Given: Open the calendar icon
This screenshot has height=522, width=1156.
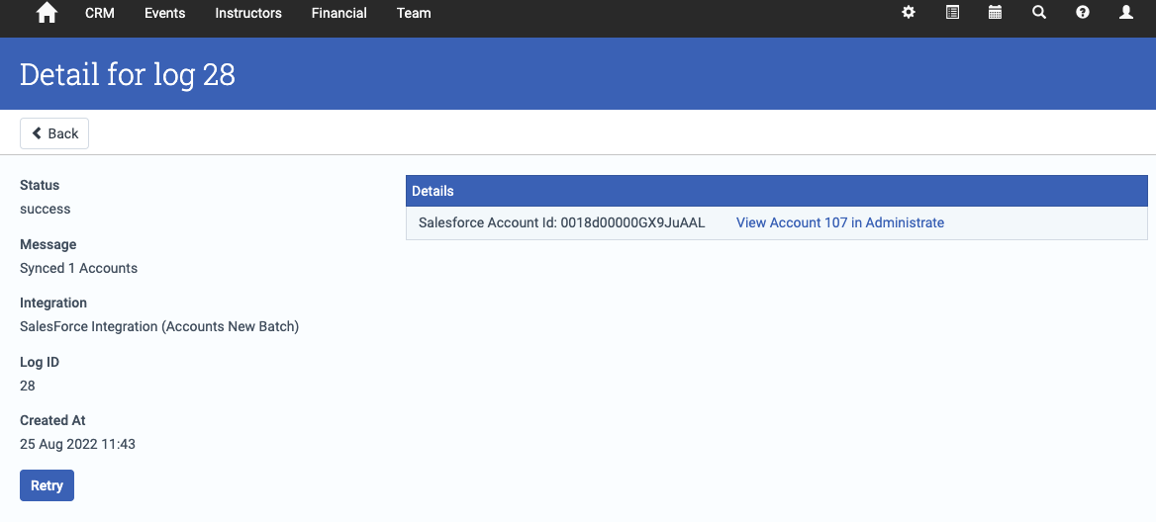Looking at the screenshot, I should coord(996,13).
